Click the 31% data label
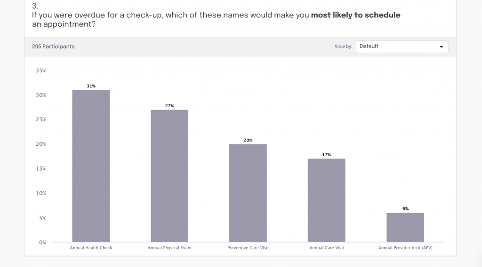 click(91, 86)
